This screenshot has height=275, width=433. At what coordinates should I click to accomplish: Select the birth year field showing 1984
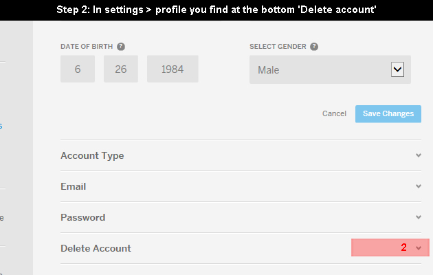click(173, 69)
